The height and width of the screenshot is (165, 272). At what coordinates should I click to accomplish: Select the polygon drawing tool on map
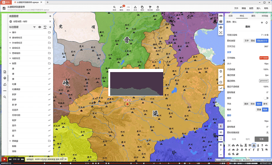[221, 82]
